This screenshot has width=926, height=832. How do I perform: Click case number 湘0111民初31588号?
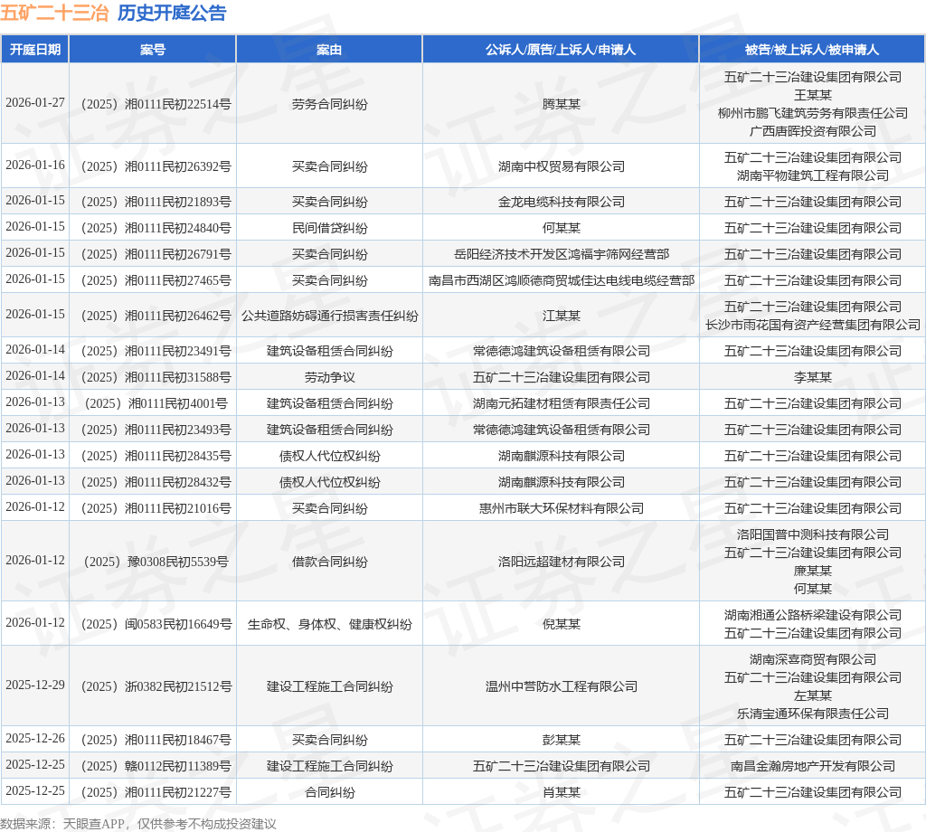click(x=156, y=377)
